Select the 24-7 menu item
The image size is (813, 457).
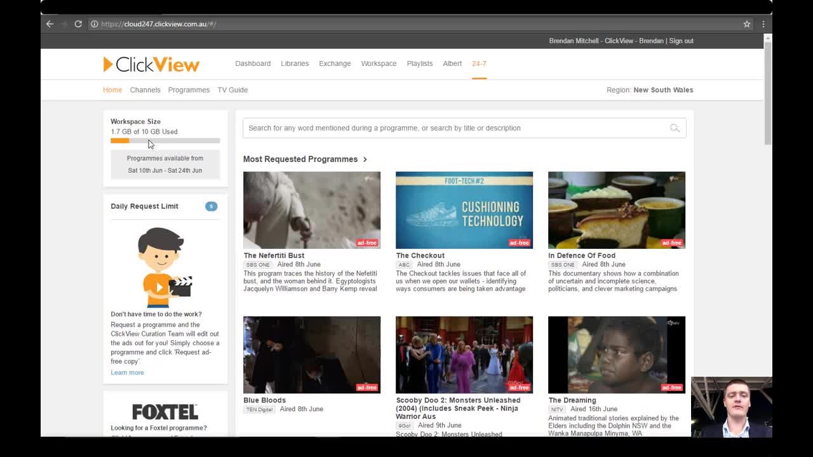tap(479, 63)
